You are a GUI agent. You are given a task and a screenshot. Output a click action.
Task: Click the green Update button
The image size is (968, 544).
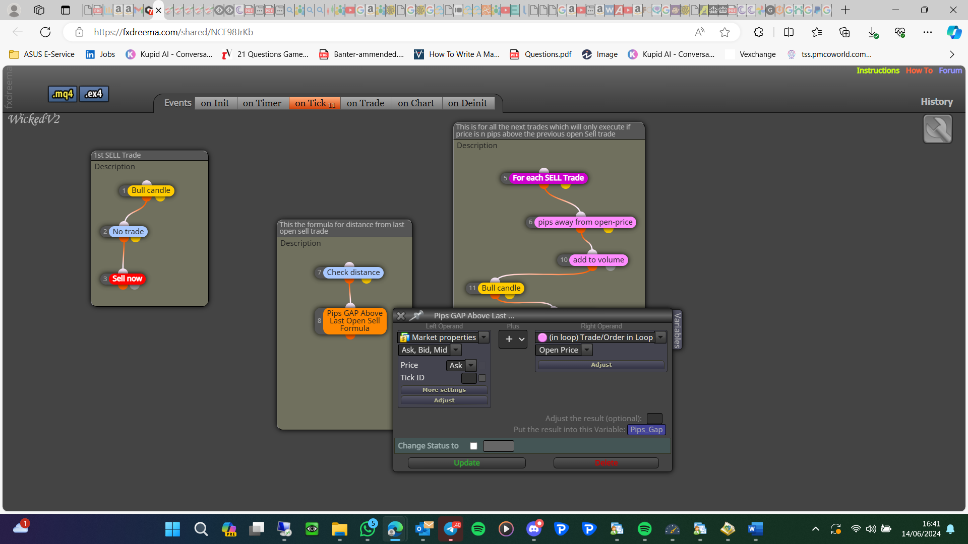tap(467, 463)
